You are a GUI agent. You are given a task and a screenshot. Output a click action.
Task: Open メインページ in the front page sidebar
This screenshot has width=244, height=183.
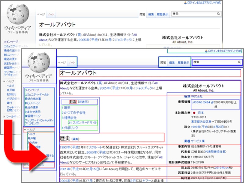click(32, 90)
